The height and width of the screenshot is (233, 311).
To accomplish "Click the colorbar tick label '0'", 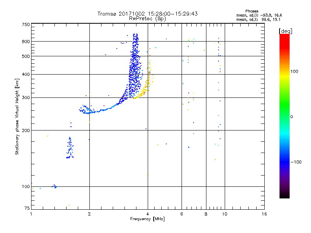I will tap(292, 116).
